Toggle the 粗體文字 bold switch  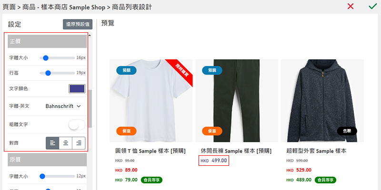pos(77,125)
